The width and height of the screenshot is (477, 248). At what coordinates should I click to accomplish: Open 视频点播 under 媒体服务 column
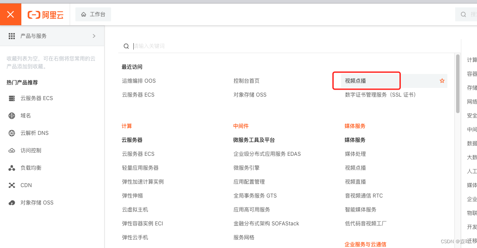[x=355, y=168]
